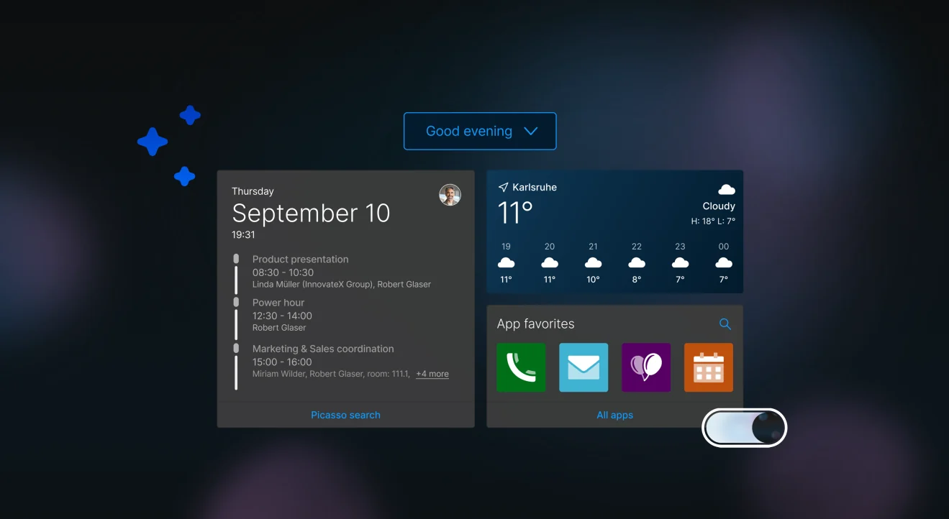Select the 00 o'clock forecast cloud

pos(724,262)
